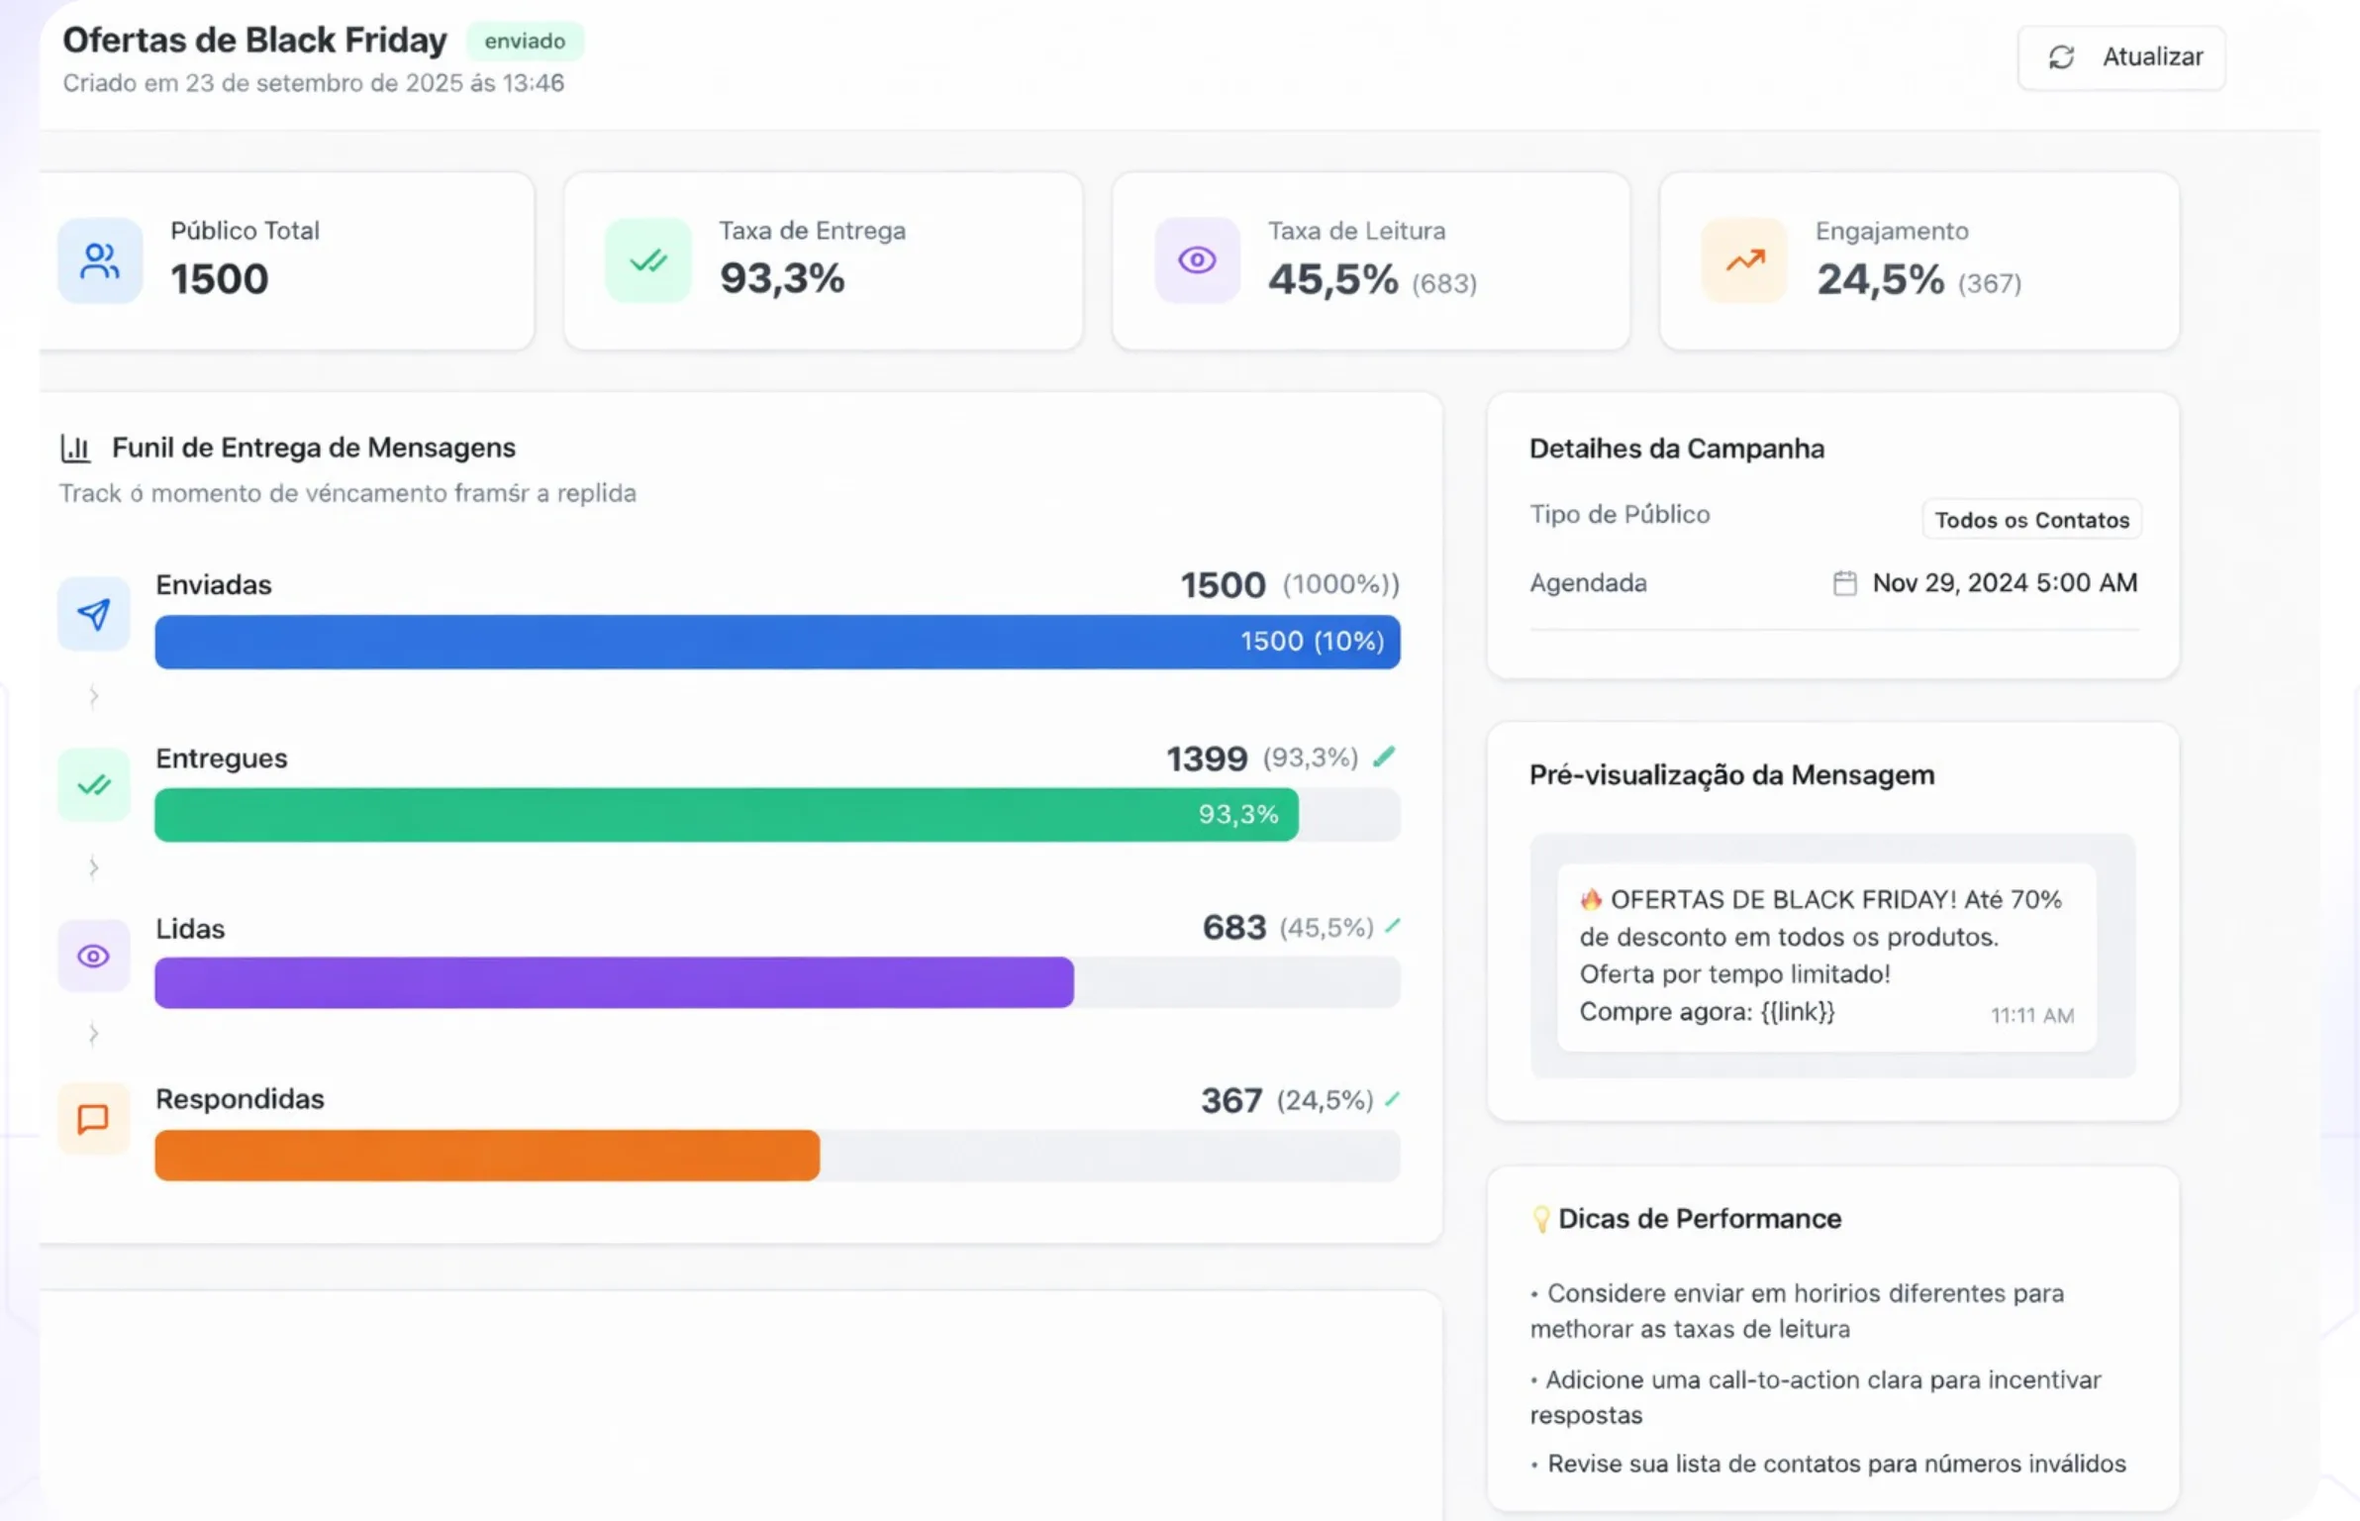Click the lightbulb icon by Dicas de Performance
This screenshot has height=1521, width=2360.
pyautogui.click(x=1540, y=1218)
